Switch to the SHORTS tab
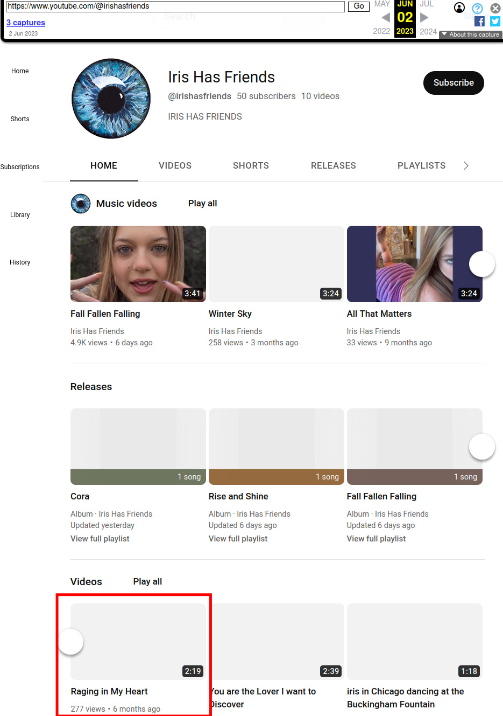Image resolution: width=503 pixels, height=716 pixels. pyautogui.click(x=251, y=165)
